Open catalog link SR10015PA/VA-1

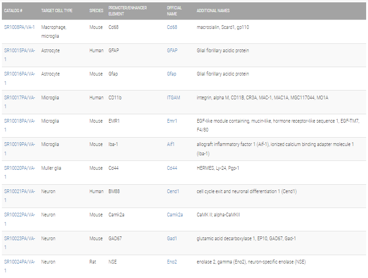coord(20,55)
